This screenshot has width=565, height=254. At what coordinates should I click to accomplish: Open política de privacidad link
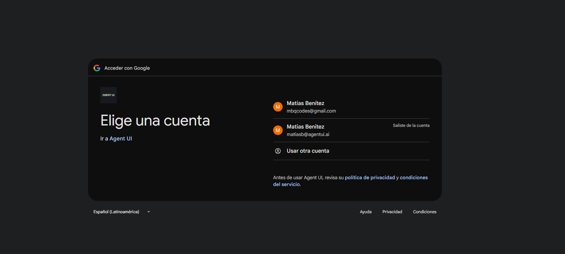(x=370, y=177)
